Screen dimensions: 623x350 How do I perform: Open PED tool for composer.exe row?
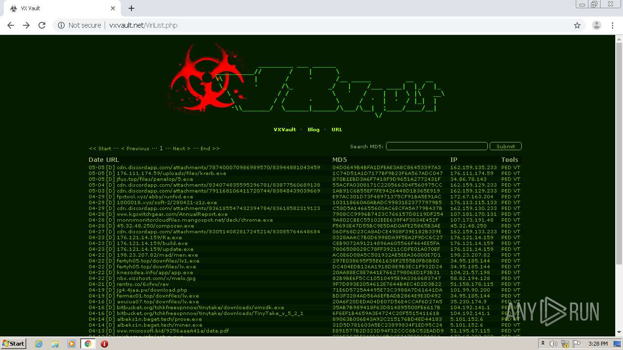(506, 226)
